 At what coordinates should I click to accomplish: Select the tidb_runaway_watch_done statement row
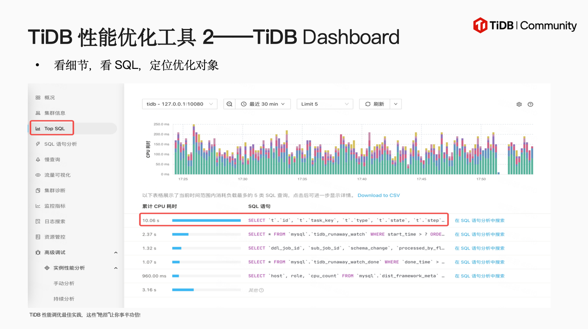coord(346,262)
